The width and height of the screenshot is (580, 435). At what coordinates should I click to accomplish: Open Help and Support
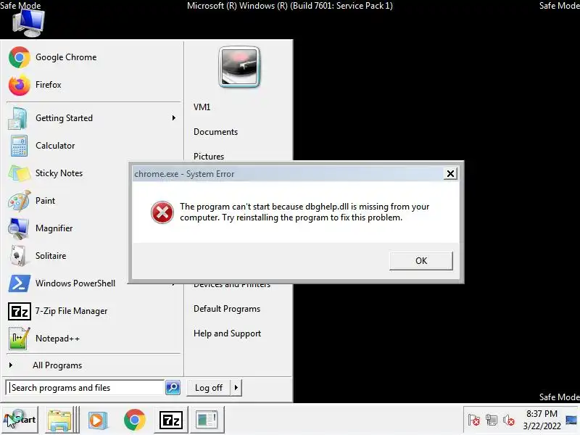[227, 333]
